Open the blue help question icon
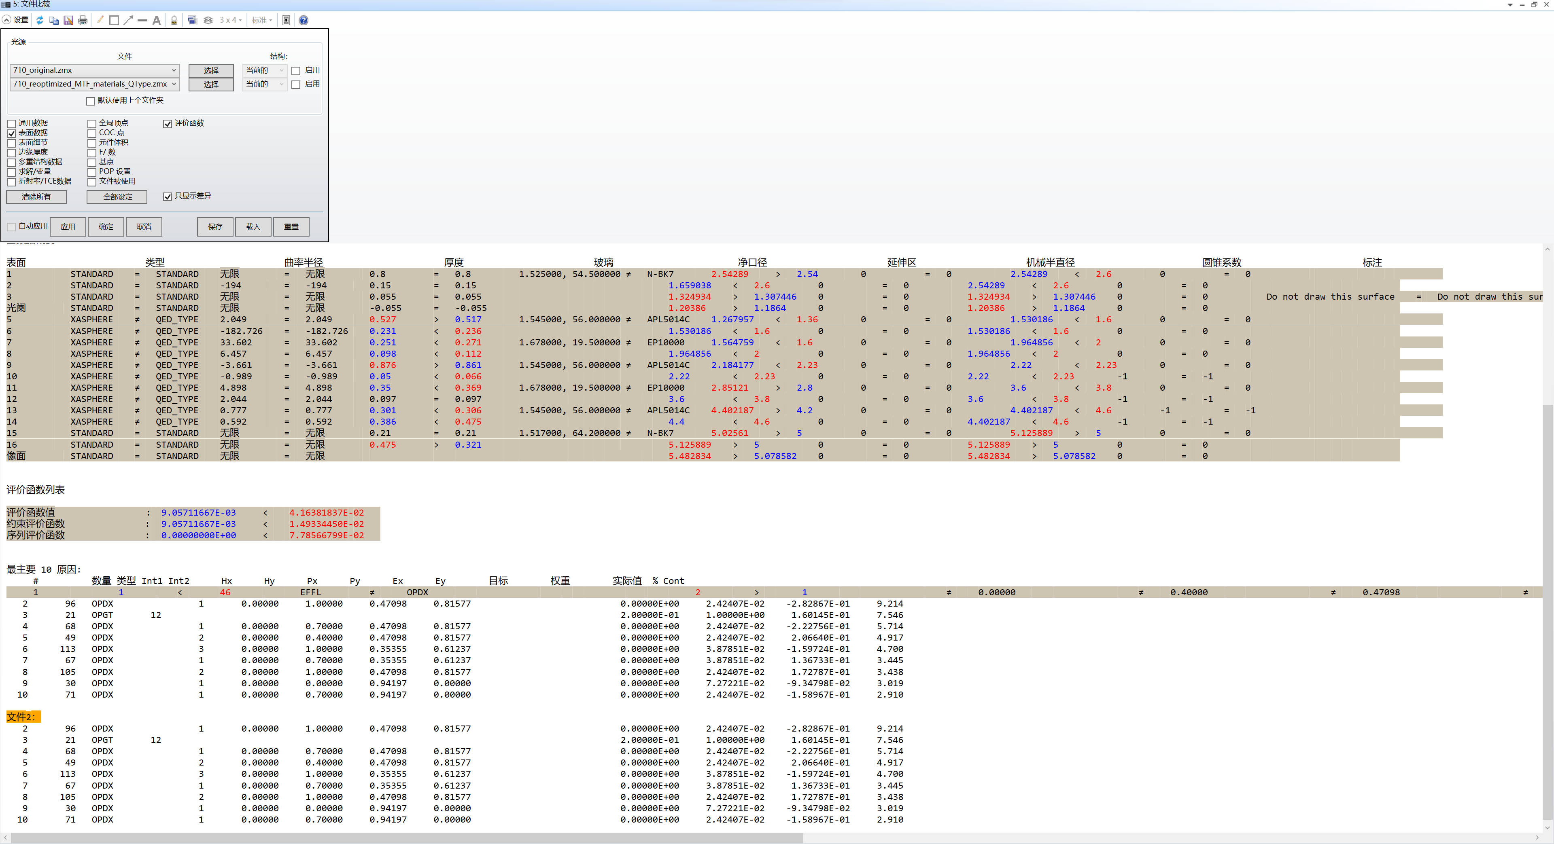Image resolution: width=1554 pixels, height=844 pixels. 304,20
